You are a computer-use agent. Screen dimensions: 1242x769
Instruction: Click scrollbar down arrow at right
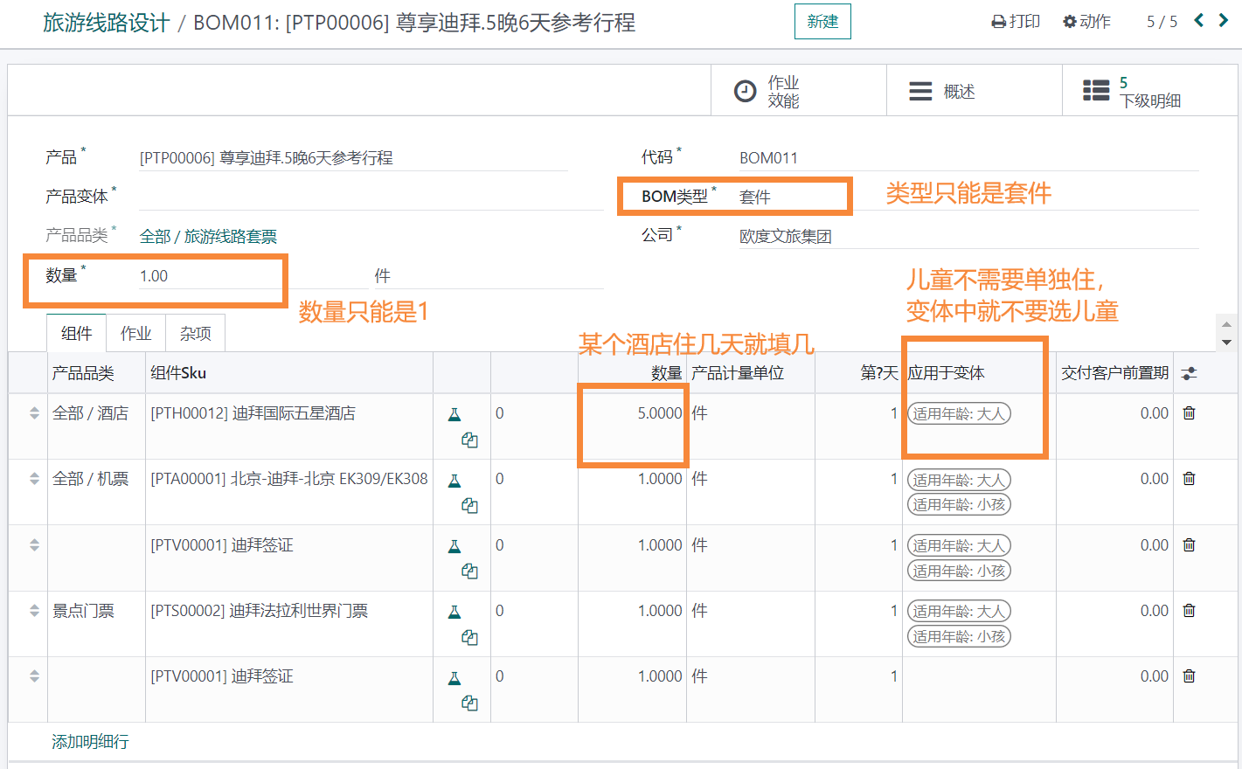pyautogui.click(x=1226, y=343)
